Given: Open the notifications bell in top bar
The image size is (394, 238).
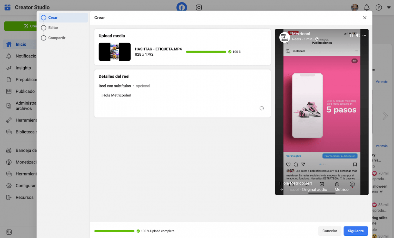Looking at the screenshot, I should [367, 7].
